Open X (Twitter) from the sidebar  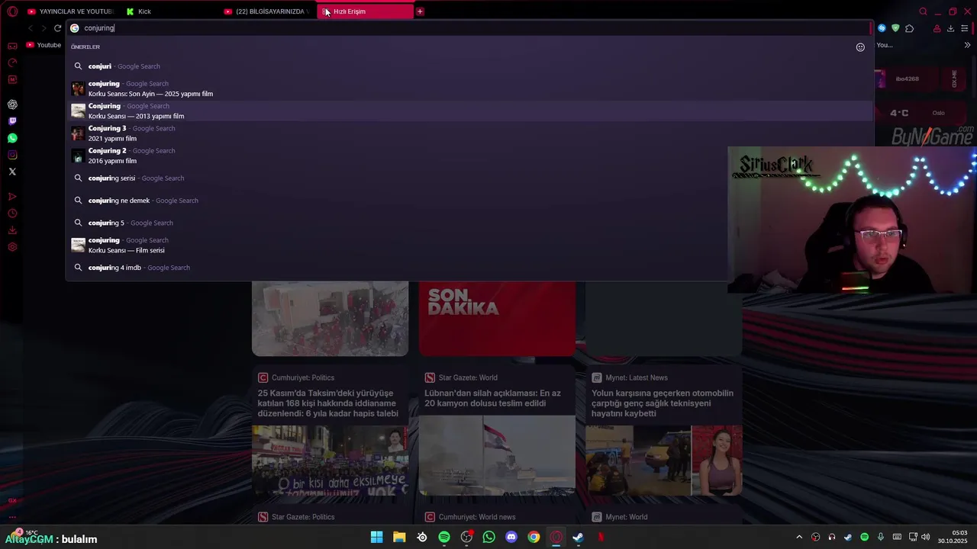tap(12, 172)
